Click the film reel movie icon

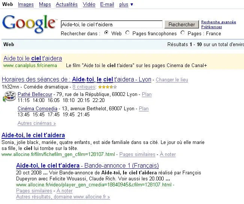[x=9, y=96]
